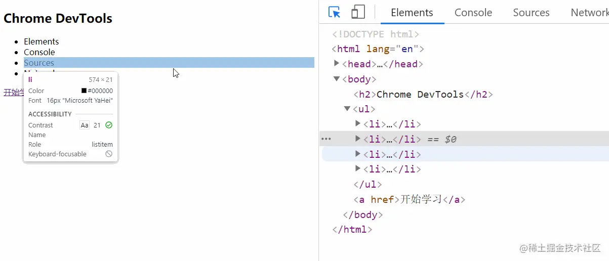
Task: Toggle the device toolbar icon
Action: (358, 12)
